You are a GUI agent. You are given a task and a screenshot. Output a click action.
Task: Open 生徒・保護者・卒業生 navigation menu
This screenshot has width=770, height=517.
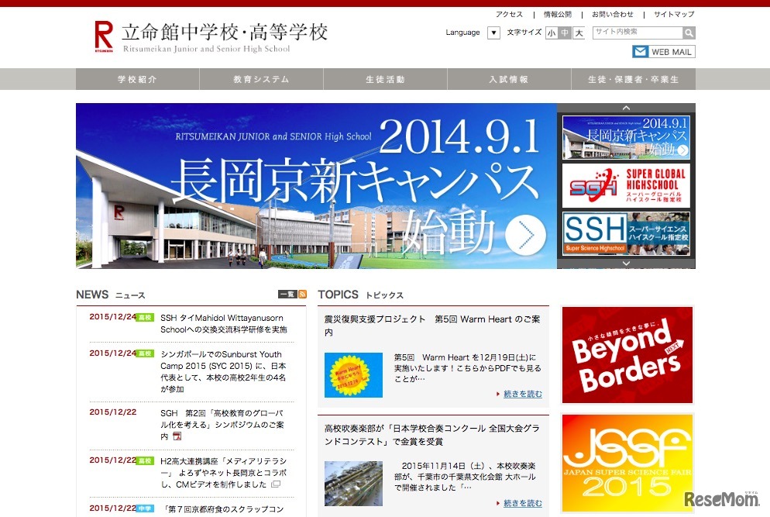[634, 79]
